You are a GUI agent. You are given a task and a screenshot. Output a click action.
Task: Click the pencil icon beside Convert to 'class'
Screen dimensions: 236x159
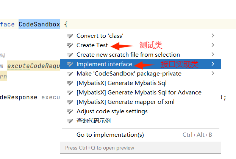[70, 36]
